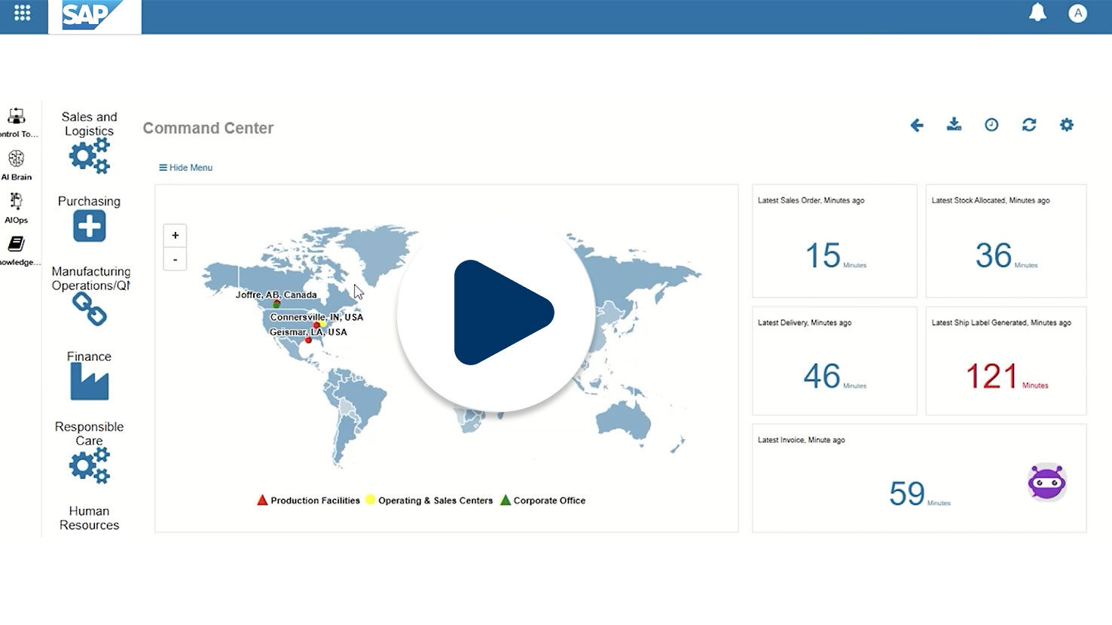Image resolution: width=1112 pixels, height=625 pixels.
Task: Select the Human Resources menu label
Action: point(90,518)
